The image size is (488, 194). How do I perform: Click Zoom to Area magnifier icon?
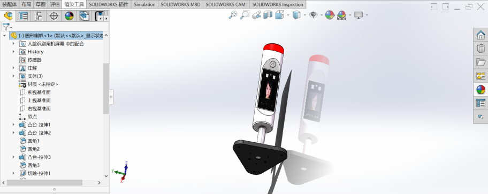click(245, 15)
